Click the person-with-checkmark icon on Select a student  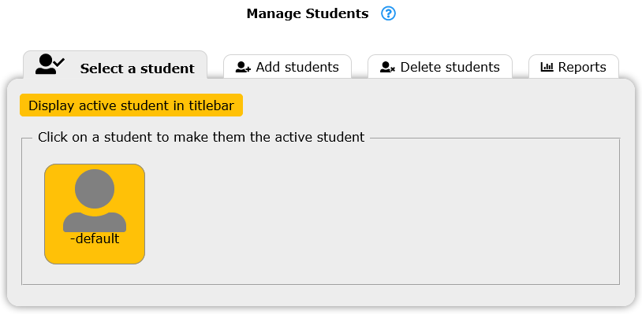(x=50, y=64)
